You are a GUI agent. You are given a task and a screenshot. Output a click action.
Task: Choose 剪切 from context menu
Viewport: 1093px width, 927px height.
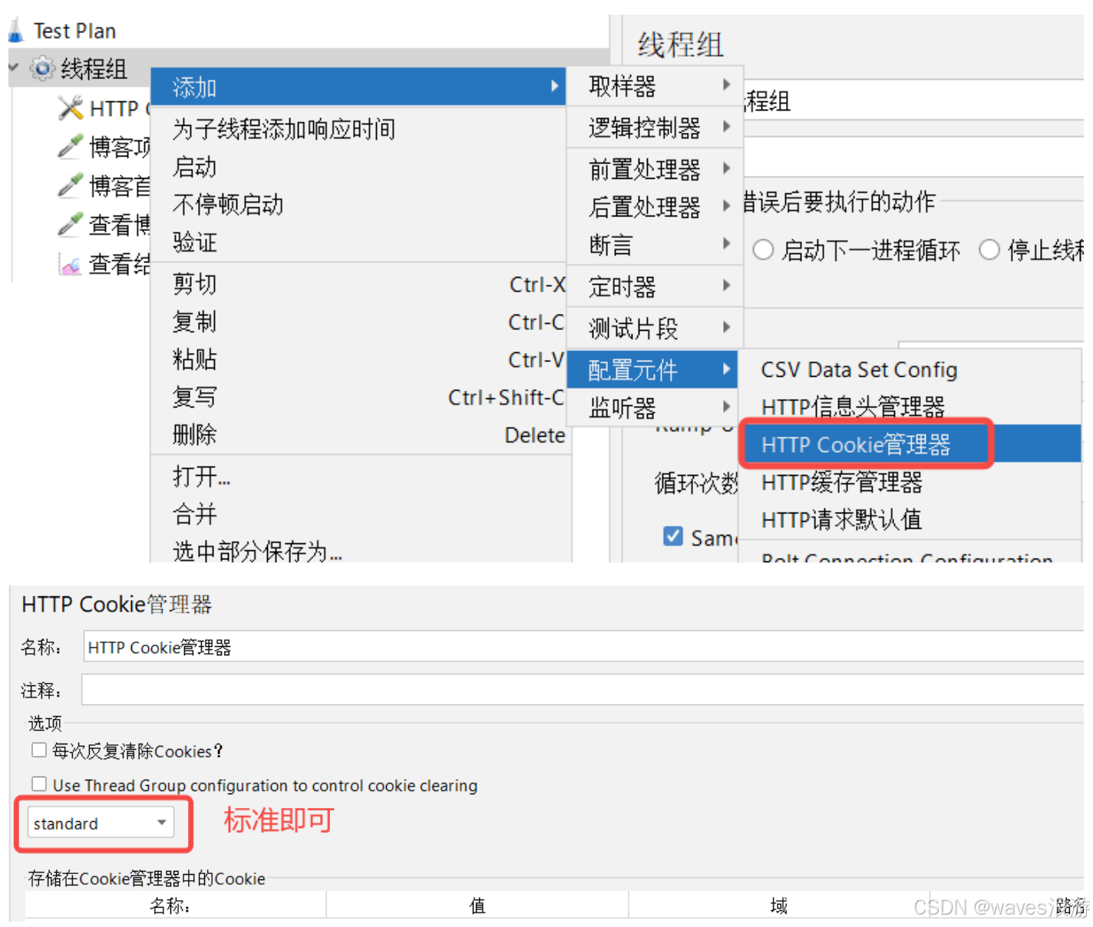[358, 284]
